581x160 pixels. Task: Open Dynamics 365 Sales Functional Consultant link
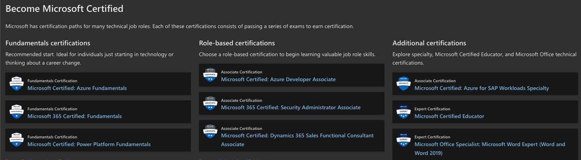point(297,140)
